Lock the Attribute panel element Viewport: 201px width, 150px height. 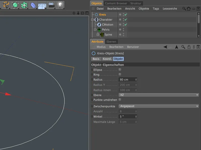point(189,47)
